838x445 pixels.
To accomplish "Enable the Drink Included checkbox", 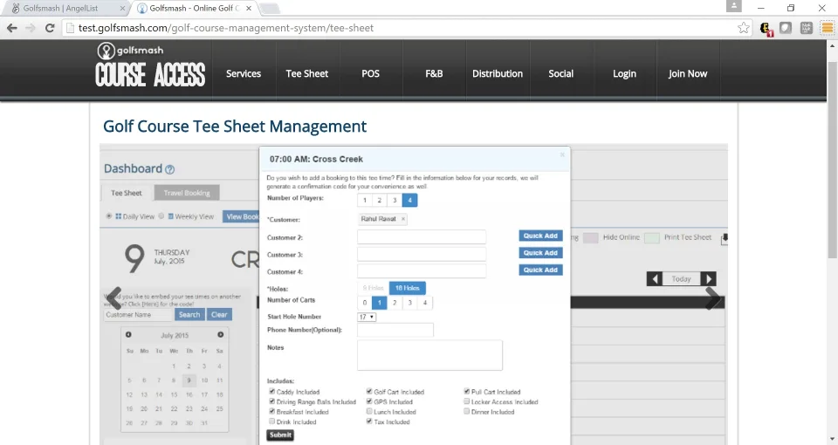I will 272,421.
